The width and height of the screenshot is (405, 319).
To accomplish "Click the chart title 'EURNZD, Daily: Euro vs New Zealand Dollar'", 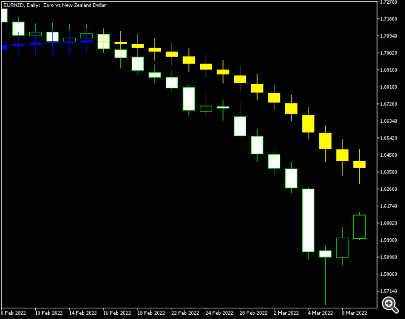I will 55,5.
